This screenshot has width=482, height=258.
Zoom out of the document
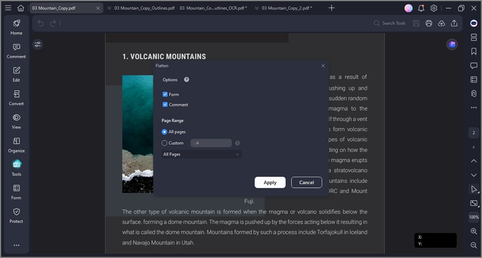click(x=474, y=245)
